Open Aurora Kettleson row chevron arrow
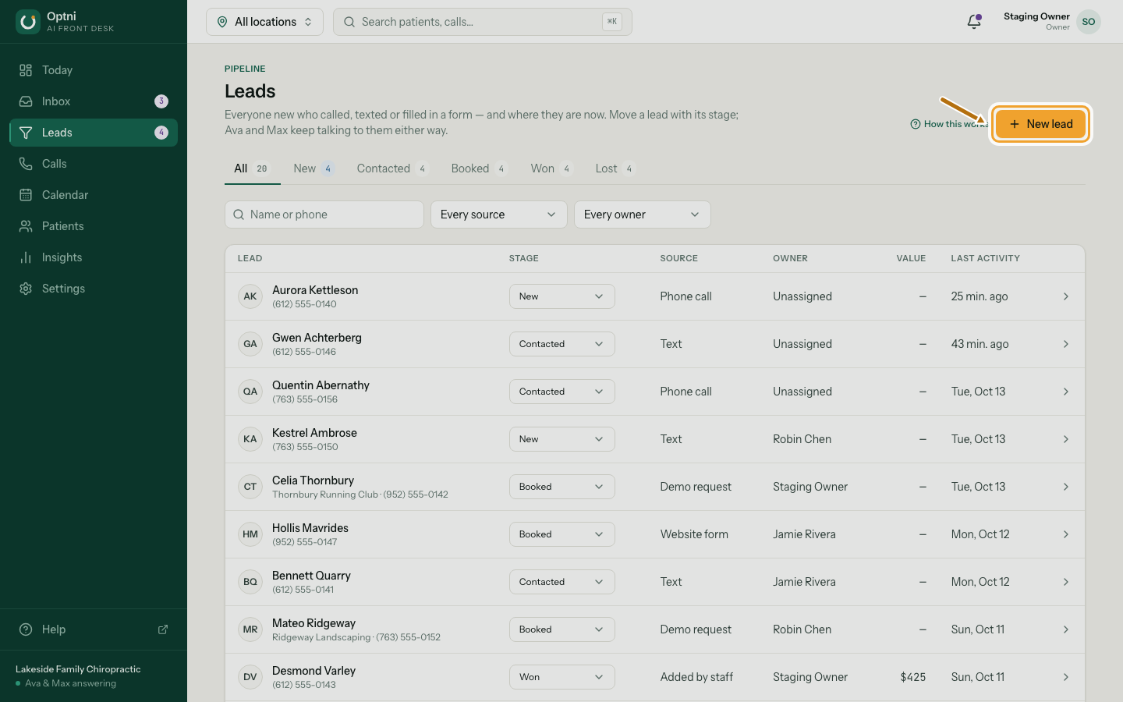 (x=1066, y=296)
